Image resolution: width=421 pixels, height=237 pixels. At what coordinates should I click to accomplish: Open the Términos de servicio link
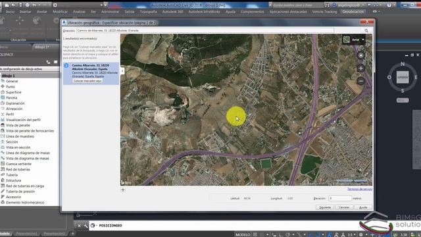pyautogui.click(x=360, y=189)
